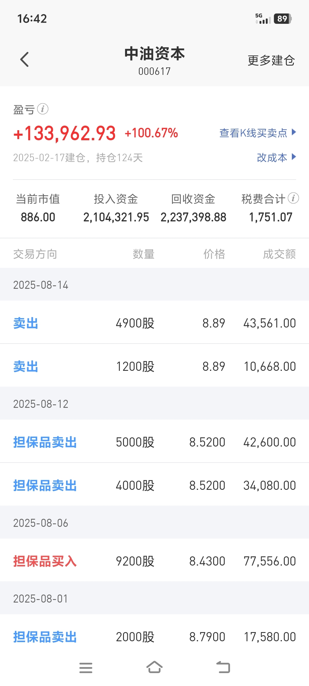The width and height of the screenshot is (309, 686).
Task: Tap the info icon beside 盈亏
Action: (x=43, y=109)
